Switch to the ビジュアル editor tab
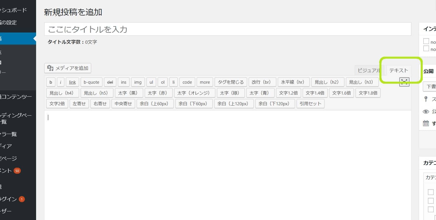This screenshot has width=436, height=220. click(x=369, y=70)
